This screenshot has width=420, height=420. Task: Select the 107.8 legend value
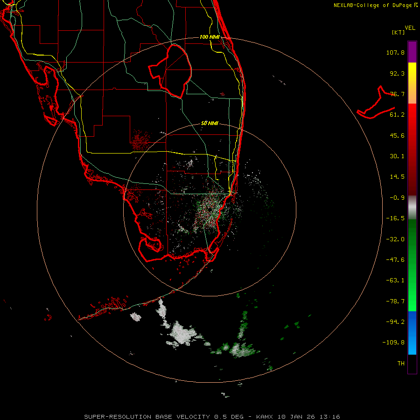pos(395,52)
